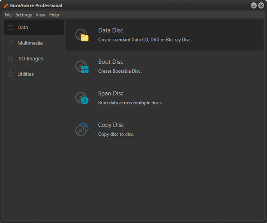Choose 'Copy disc to disc' description
This screenshot has width=267, height=223.
[x=116, y=134]
